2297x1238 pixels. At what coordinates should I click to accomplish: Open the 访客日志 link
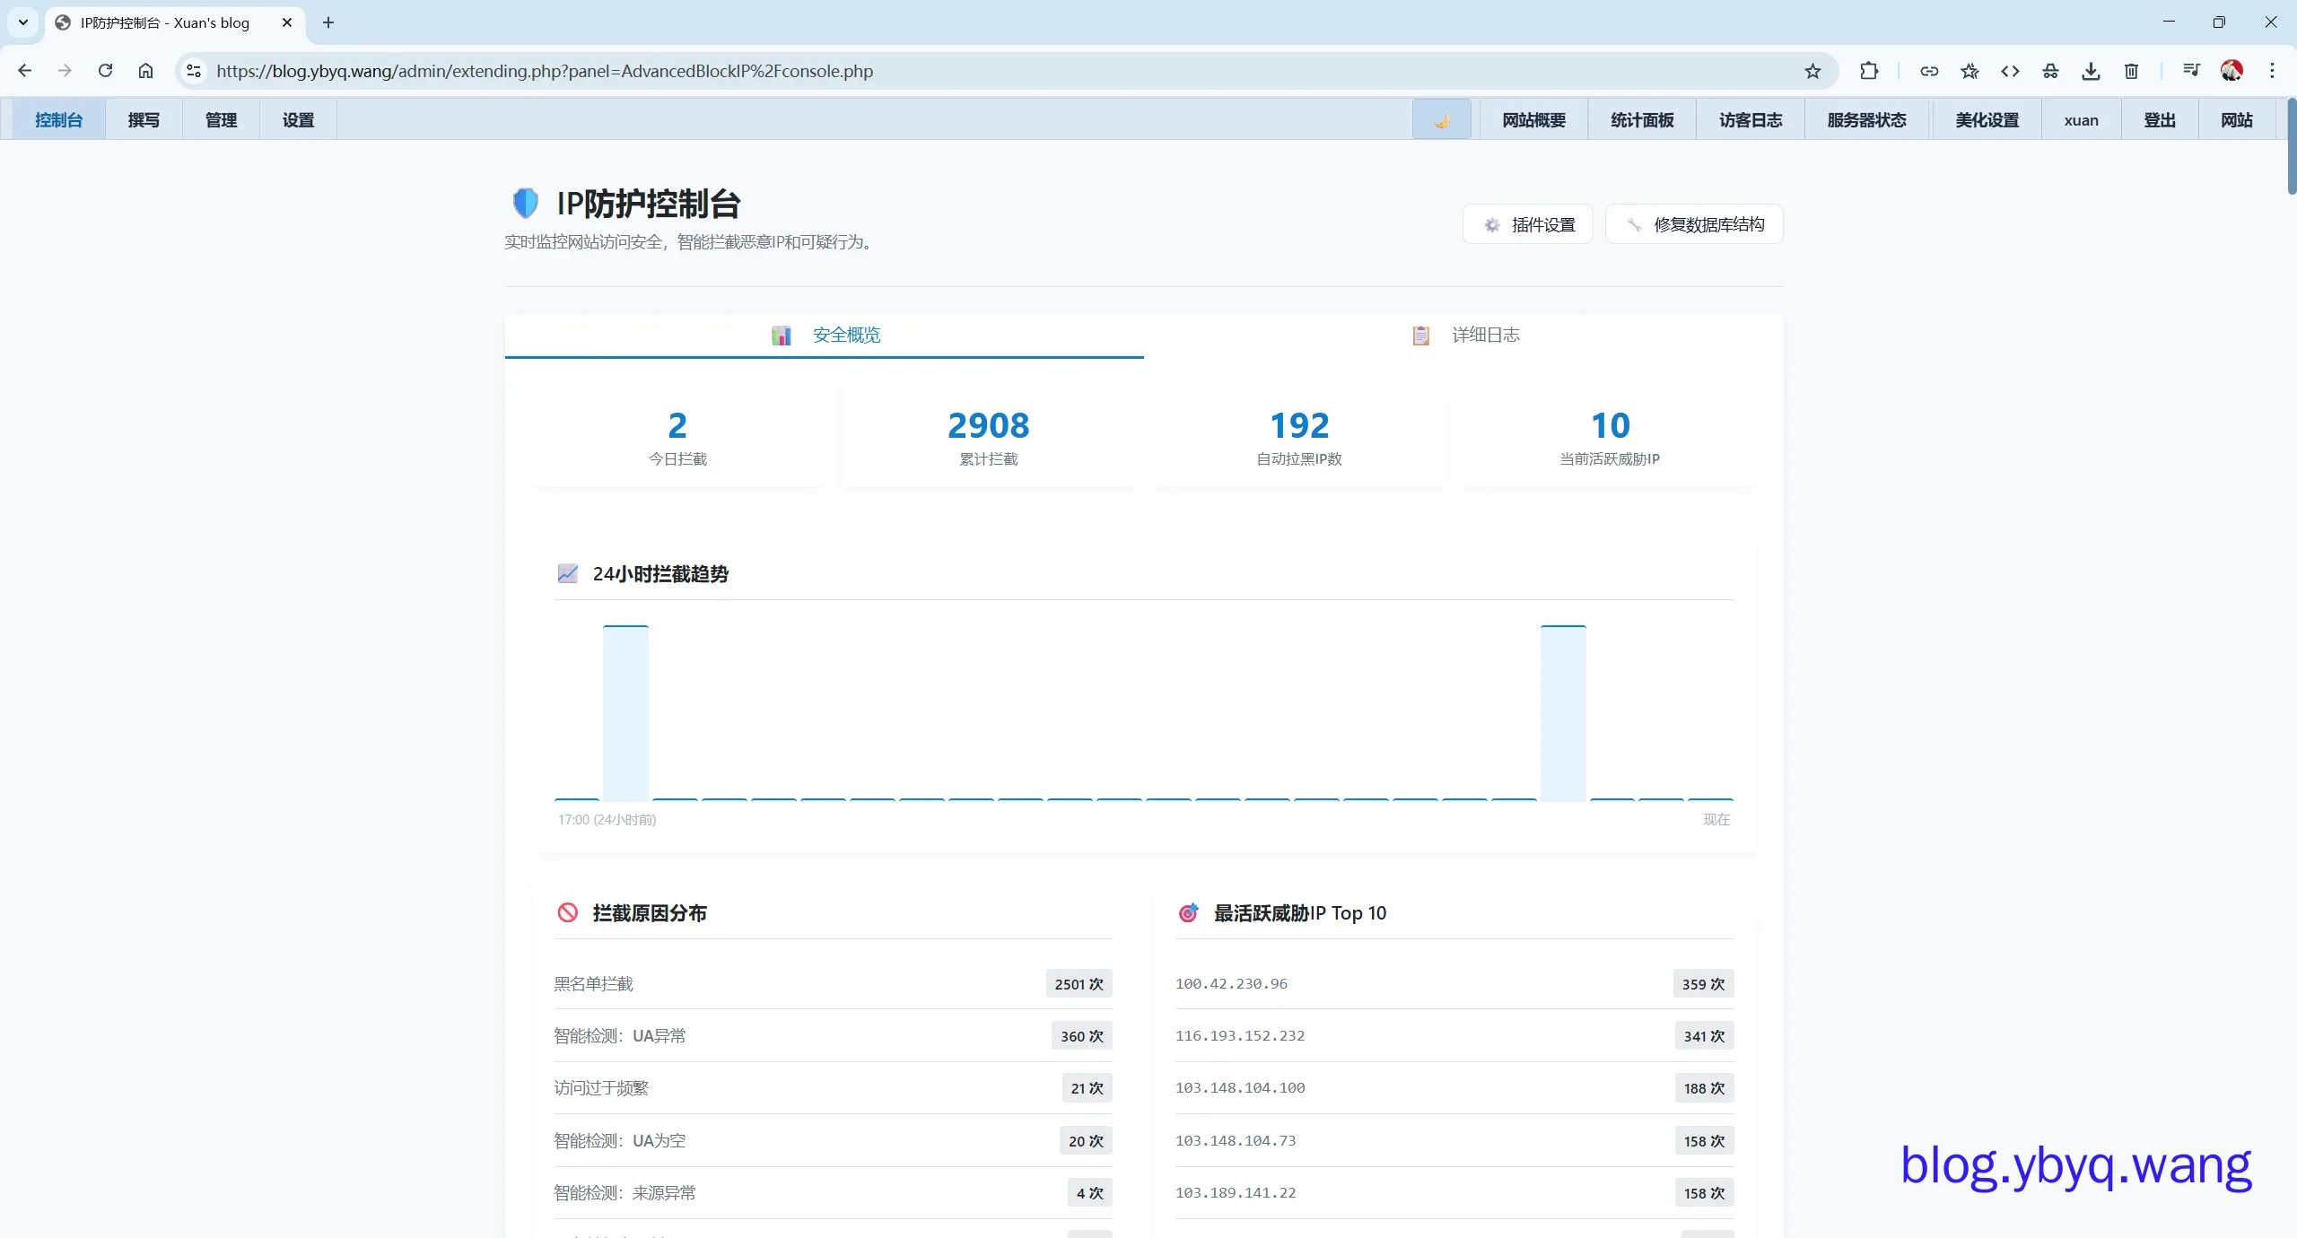coord(1750,120)
